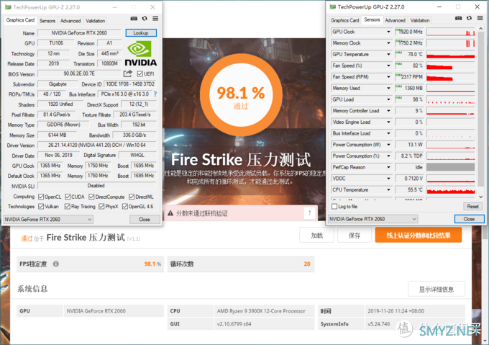The width and height of the screenshot is (489, 345).
Task: Open Fan Speed (%) sensor dropdown
Action: pos(388,66)
